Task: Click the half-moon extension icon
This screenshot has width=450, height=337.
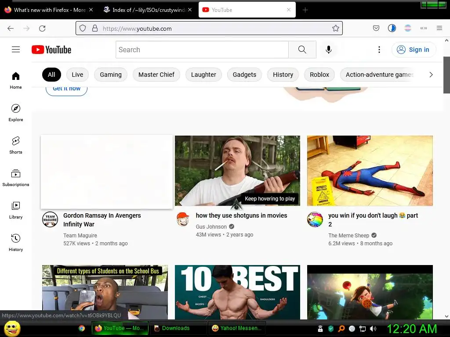Action: click(392, 28)
